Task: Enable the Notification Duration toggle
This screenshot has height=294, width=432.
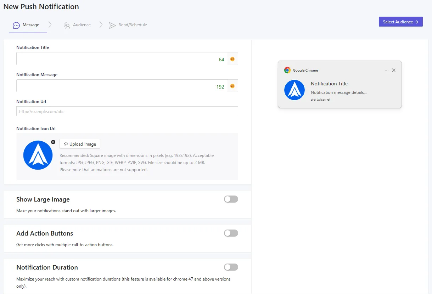Action: (x=231, y=267)
